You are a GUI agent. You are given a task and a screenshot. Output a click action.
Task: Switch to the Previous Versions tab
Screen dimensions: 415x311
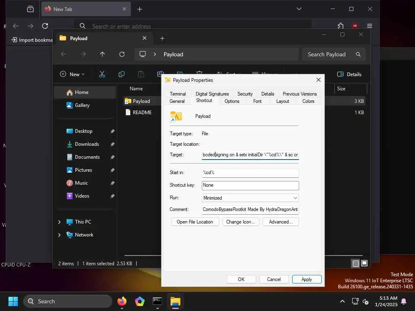click(x=299, y=94)
